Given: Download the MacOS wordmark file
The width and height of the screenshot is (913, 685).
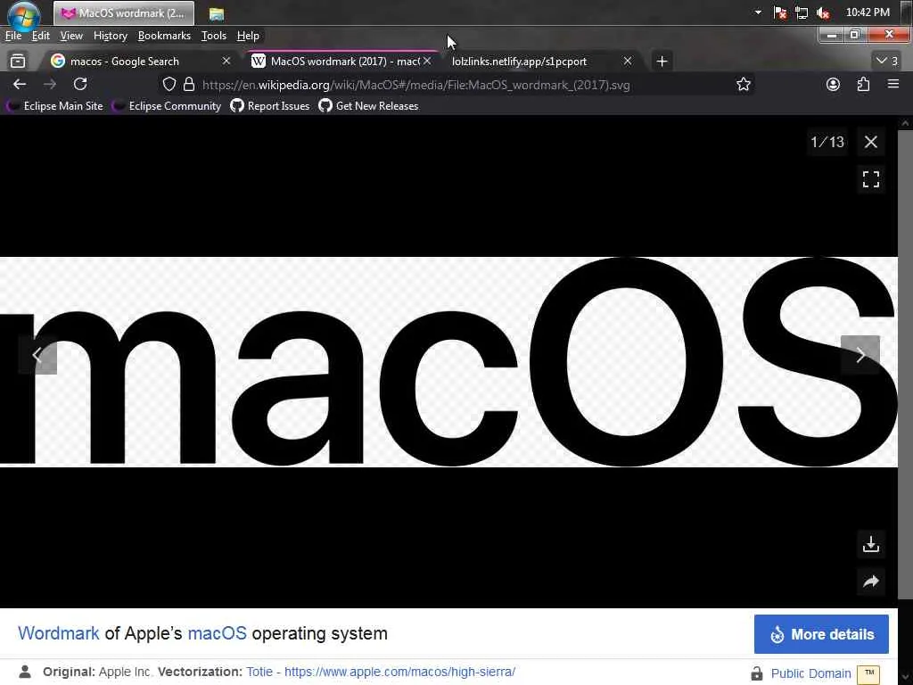Looking at the screenshot, I should pos(870,544).
